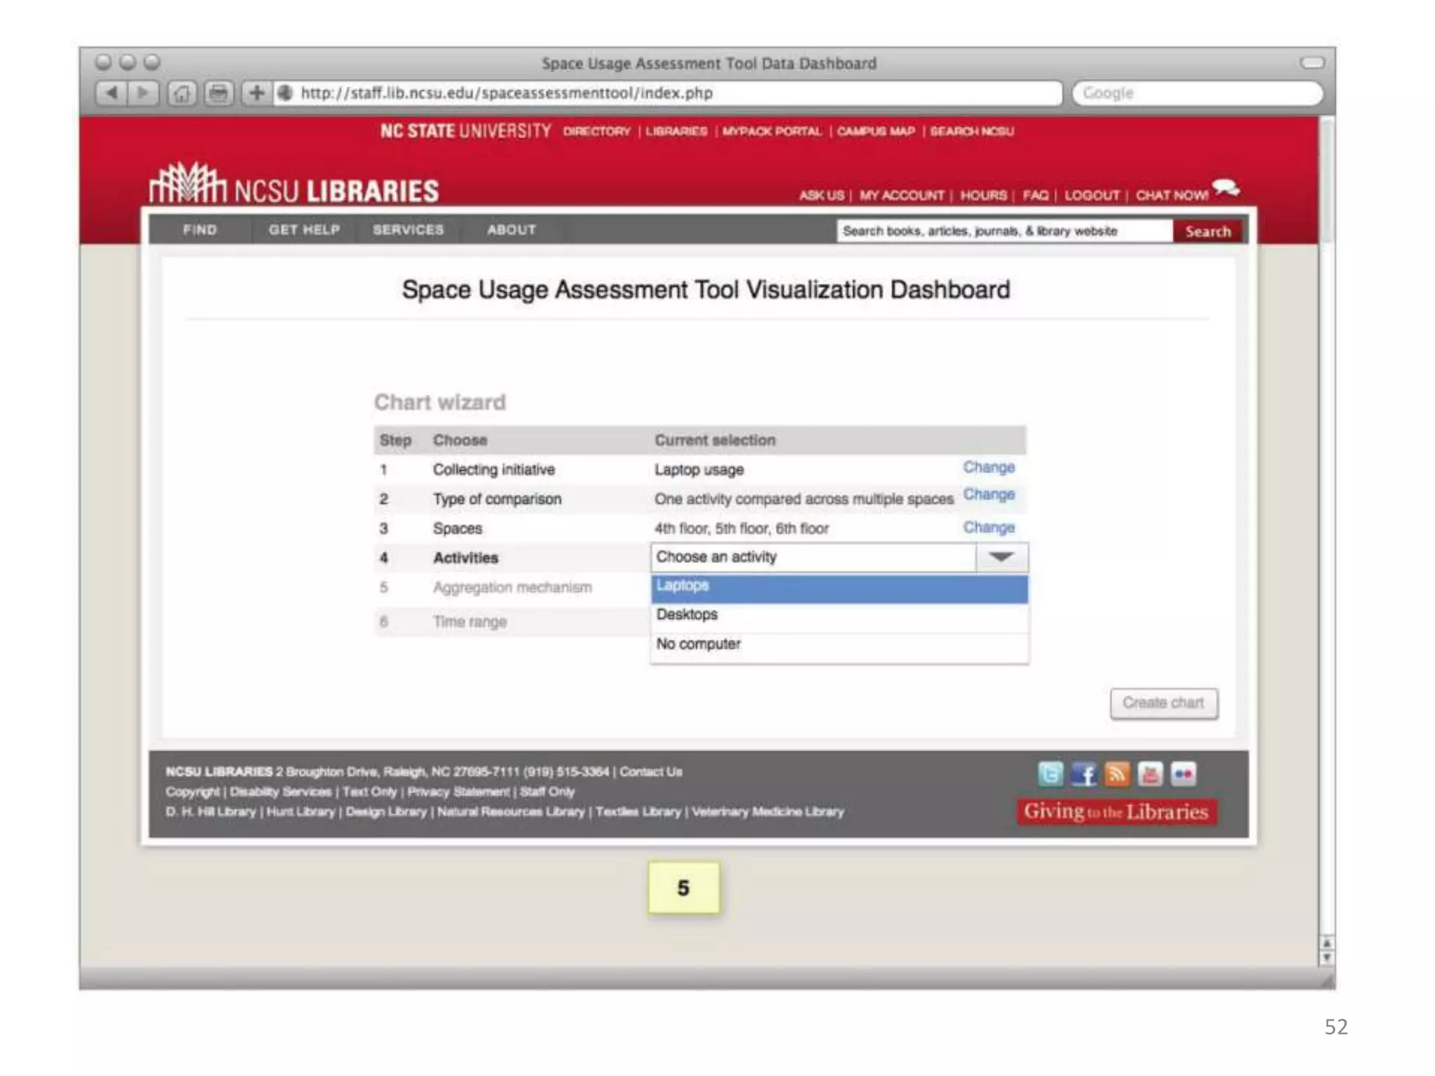The width and height of the screenshot is (1435, 1076).
Task: Open the RSS feed icon in footer
Action: coord(1117,774)
